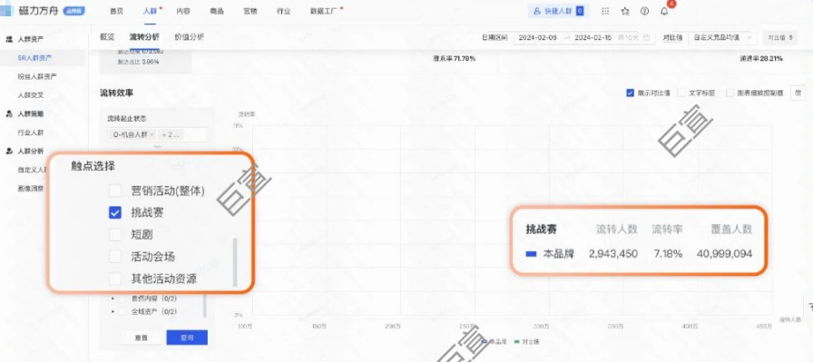This screenshot has height=362, width=813.
Task: Click the + 2... more tags indicator
Action: coord(171,135)
